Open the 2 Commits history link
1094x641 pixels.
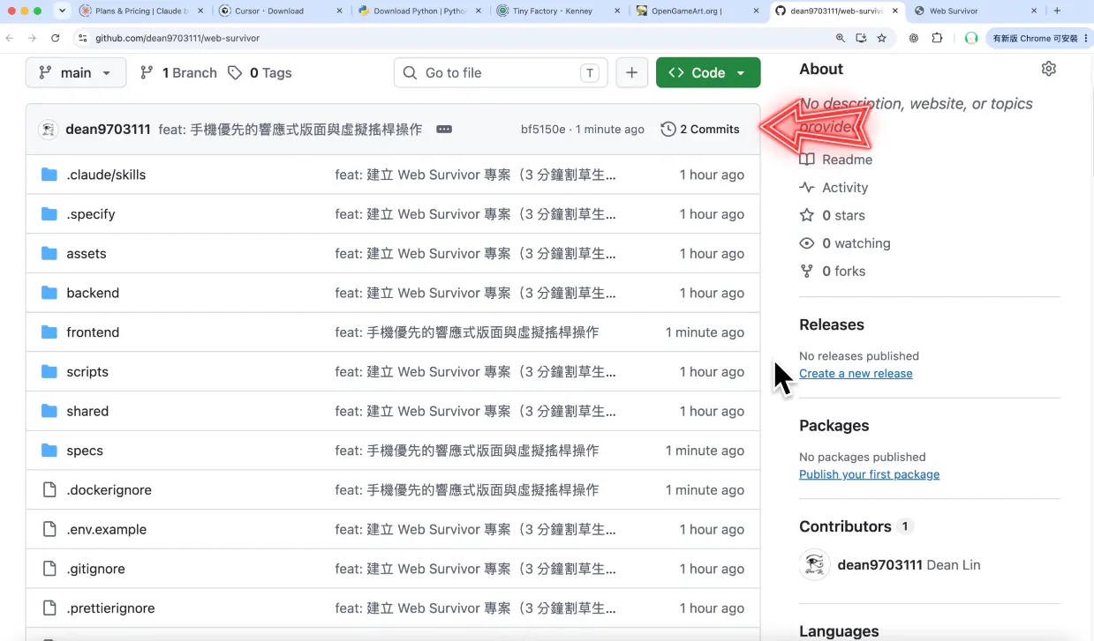point(700,130)
